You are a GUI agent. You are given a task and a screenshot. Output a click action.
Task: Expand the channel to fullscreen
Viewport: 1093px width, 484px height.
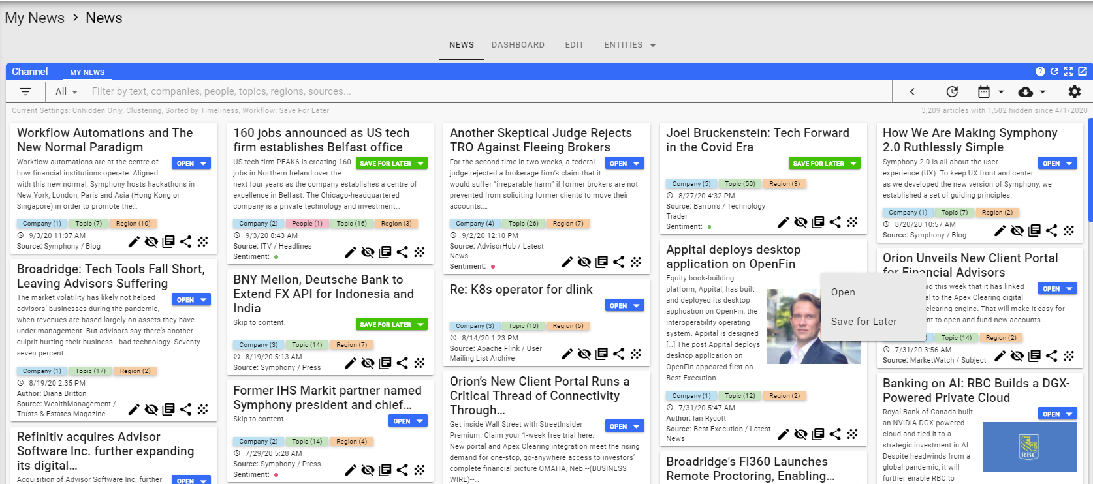(x=1068, y=72)
